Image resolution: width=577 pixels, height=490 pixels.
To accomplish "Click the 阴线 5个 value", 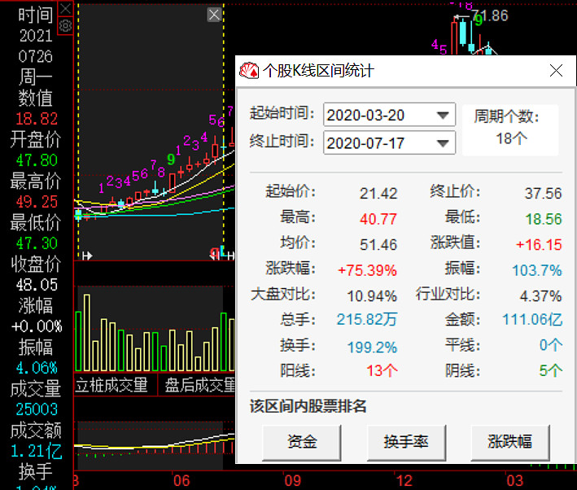I will coord(551,370).
